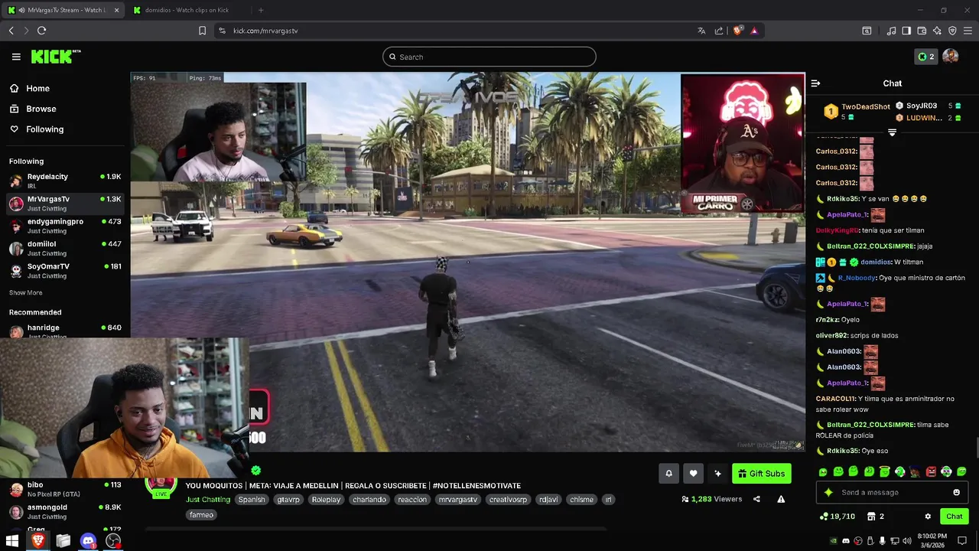Toggle browser sidebar panel

[906, 31]
